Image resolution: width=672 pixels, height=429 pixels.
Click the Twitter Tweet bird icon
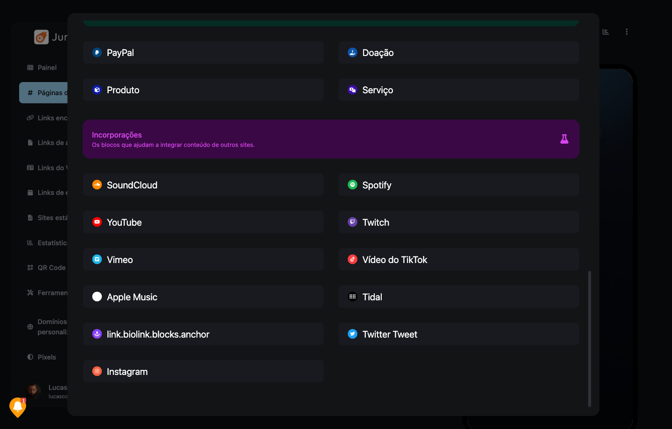(353, 334)
